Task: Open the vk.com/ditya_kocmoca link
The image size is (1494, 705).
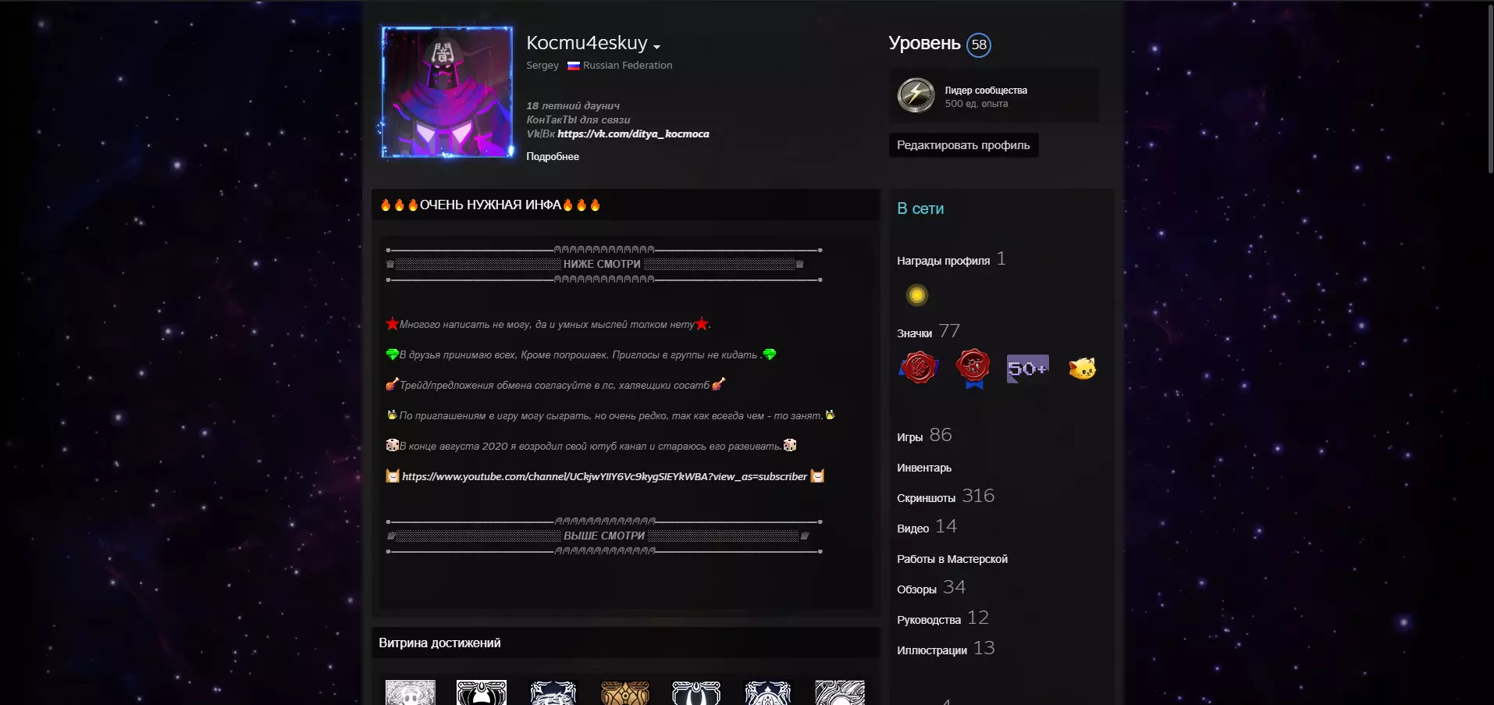Action: (x=633, y=134)
